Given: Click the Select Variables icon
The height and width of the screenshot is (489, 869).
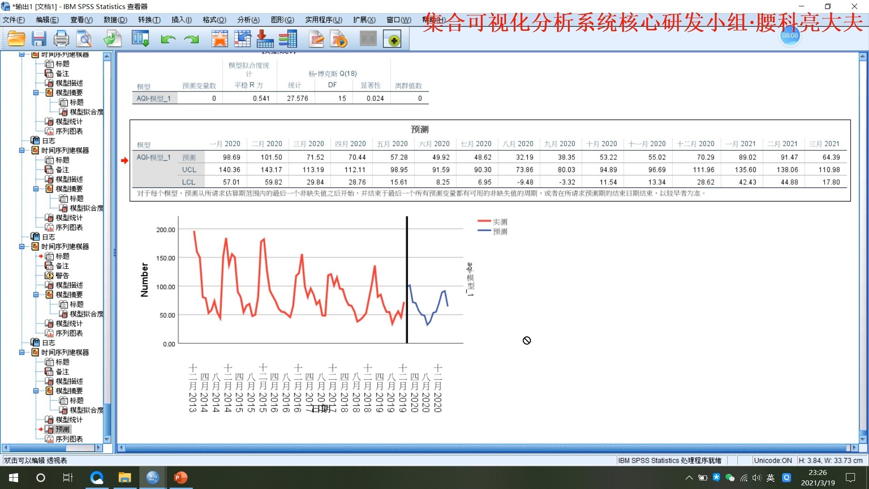Looking at the screenshot, I should click(288, 39).
